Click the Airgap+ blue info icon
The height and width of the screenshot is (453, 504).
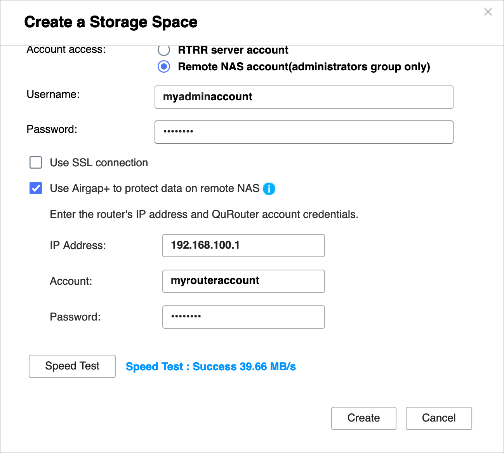click(x=269, y=189)
